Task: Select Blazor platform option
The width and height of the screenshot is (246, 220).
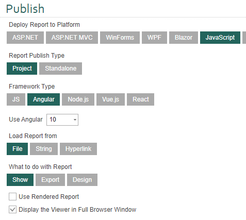Action: point(184,38)
